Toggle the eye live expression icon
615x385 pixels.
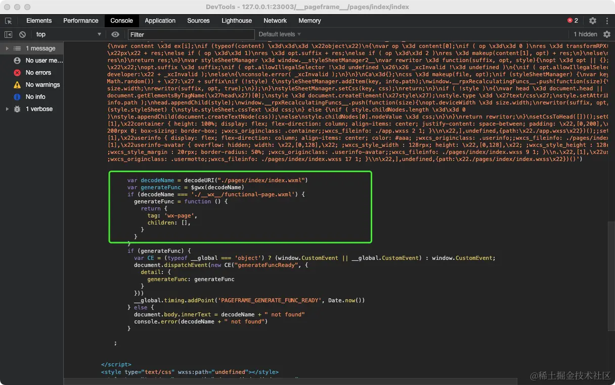(115, 34)
